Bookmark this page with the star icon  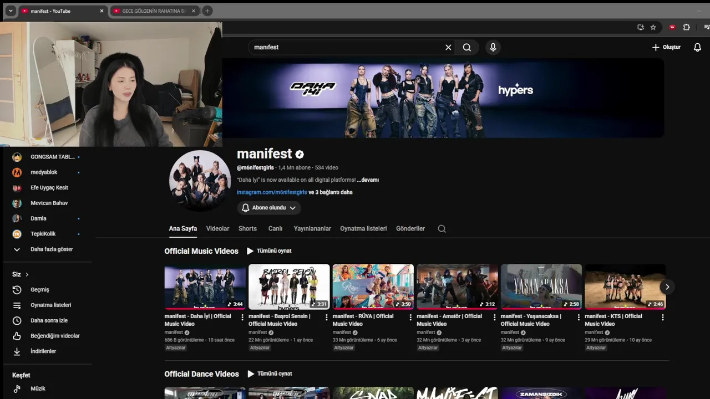[x=653, y=27]
